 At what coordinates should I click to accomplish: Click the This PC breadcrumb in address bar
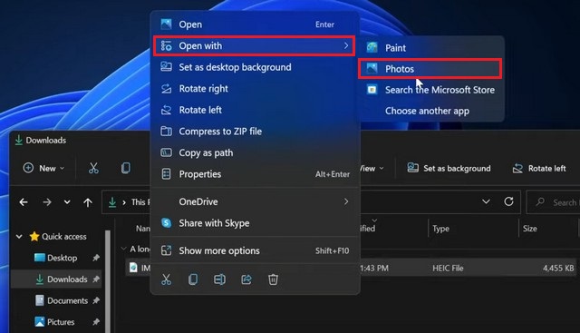pyautogui.click(x=140, y=202)
